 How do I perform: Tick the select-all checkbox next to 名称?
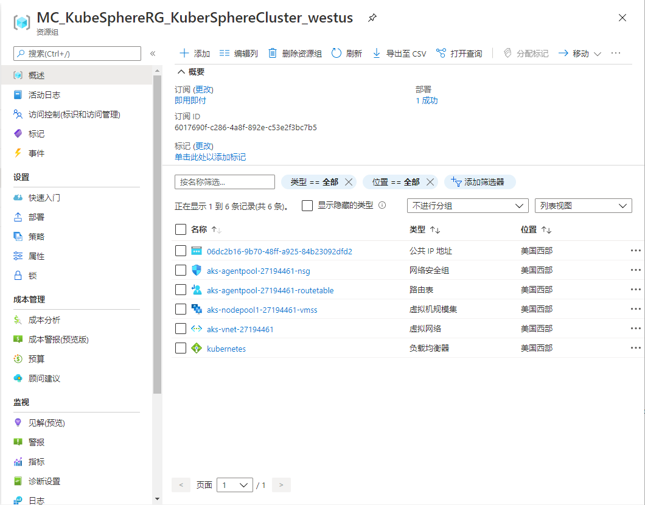181,229
